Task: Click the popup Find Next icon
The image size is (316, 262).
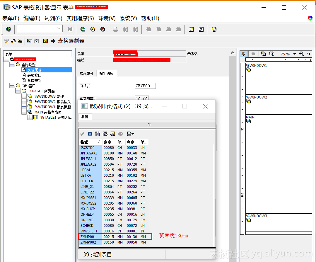Action: pos(105,134)
